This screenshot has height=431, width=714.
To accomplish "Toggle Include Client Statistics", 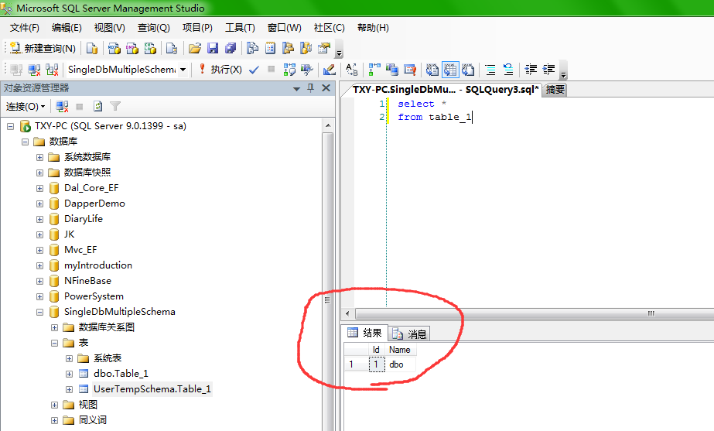I will [x=392, y=70].
